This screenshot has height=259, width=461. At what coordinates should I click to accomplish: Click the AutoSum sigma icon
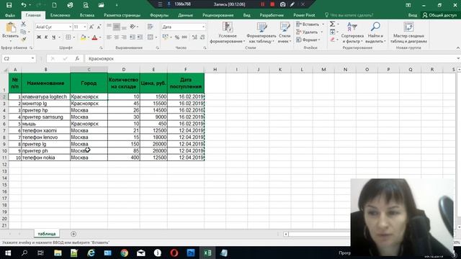(332, 24)
